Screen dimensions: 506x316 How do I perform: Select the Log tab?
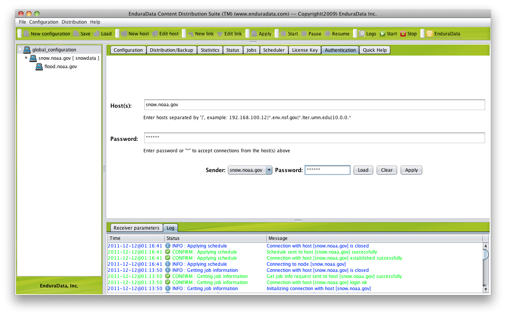click(170, 228)
